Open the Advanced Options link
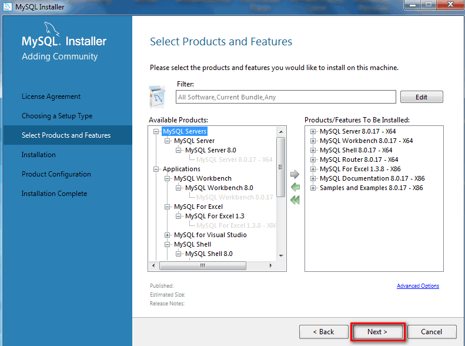 (418, 286)
